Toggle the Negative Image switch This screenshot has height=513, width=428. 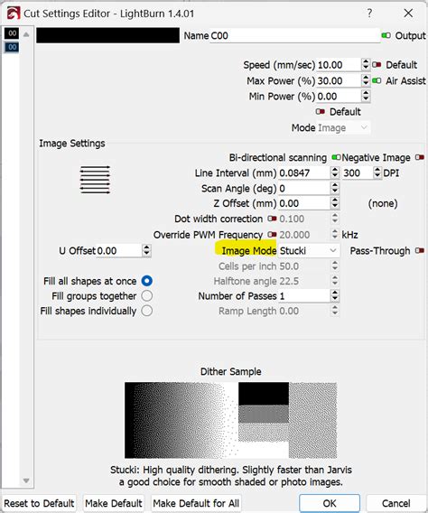coord(420,157)
